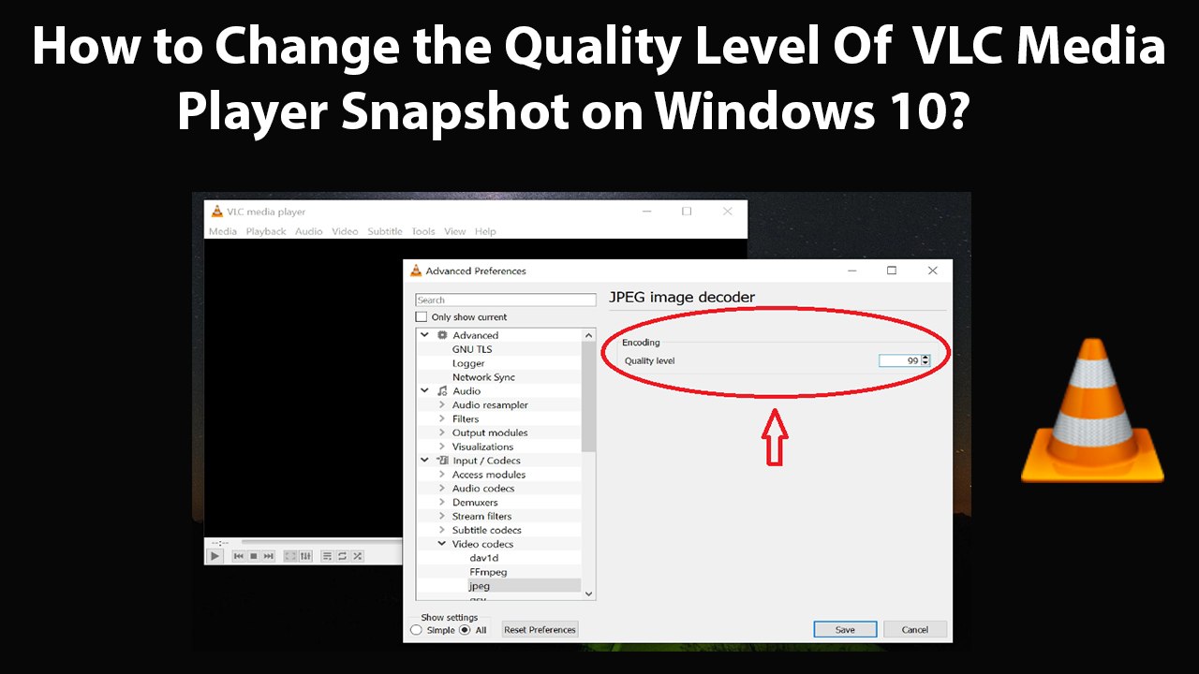The height and width of the screenshot is (674, 1199).
Task: Open the Audio menu in VLC
Action: 309,231
